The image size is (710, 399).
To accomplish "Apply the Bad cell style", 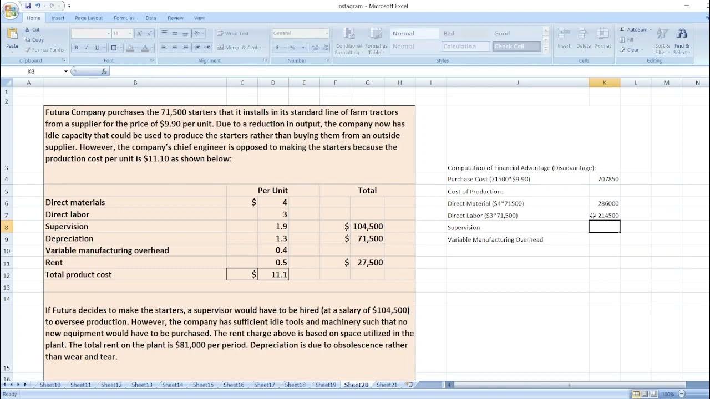I will coord(465,34).
